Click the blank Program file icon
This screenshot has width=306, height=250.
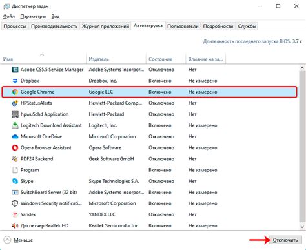(15, 170)
